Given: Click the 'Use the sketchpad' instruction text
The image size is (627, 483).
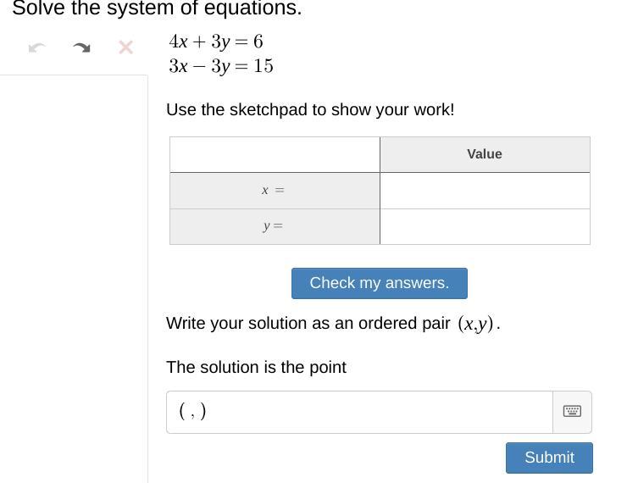Looking at the screenshot, I should click(310, 109).
